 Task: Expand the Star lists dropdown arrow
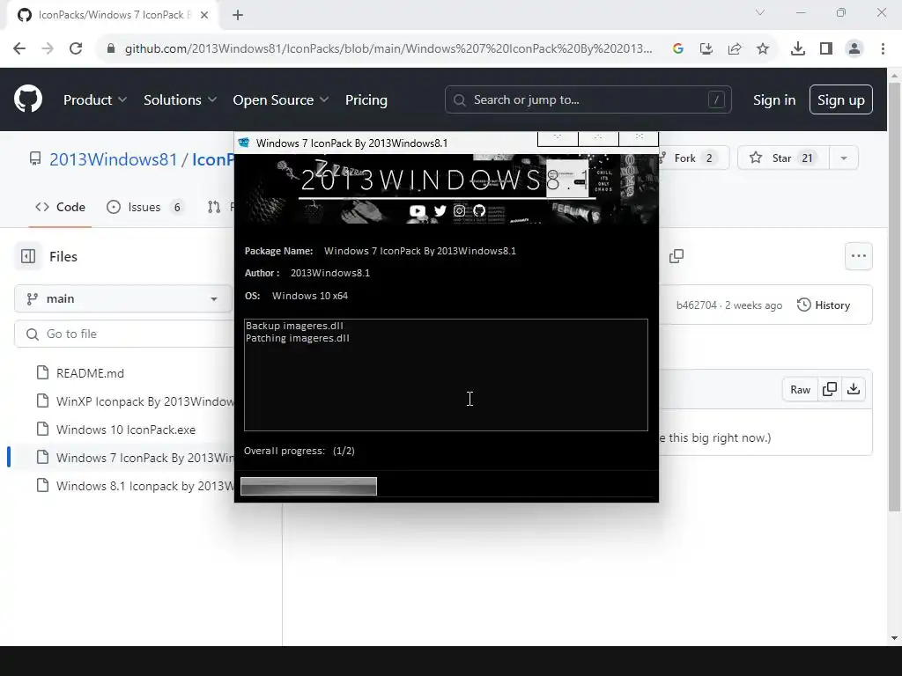[x=844, y=158]
